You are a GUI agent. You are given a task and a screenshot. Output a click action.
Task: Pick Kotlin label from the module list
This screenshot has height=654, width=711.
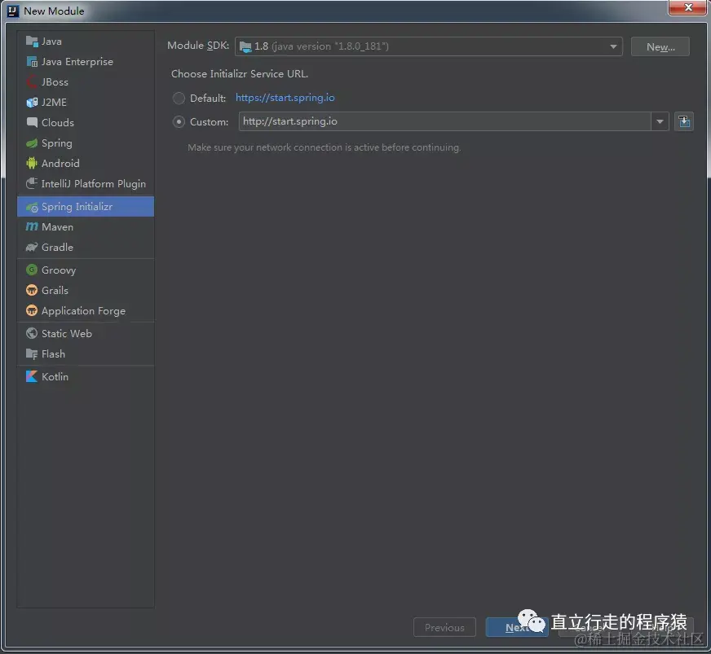[55, 376]
